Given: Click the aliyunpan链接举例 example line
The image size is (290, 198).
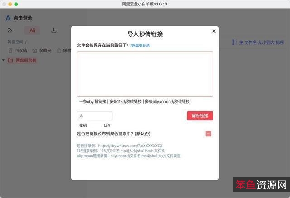Looking at the screenshot, I should pos(129,156).
